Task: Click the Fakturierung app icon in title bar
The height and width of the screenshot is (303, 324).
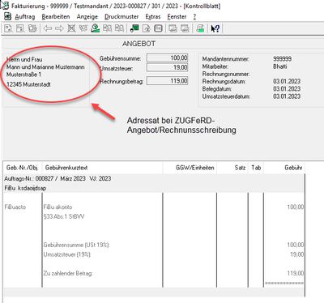Action: point(5,6)
